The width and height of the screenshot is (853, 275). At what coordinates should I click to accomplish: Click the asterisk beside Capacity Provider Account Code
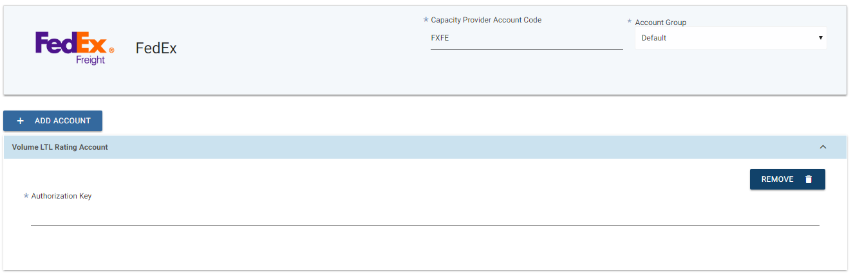tap(426, 20)
